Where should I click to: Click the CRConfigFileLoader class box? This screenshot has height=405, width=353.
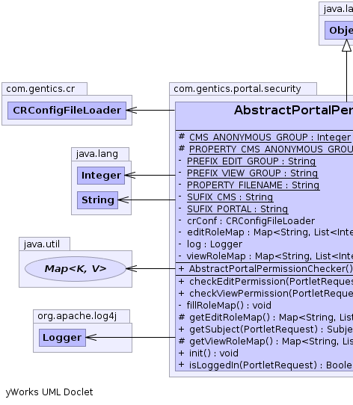(67, 111)
